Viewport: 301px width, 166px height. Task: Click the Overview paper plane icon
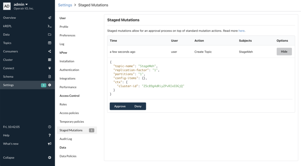tap(49, 18)
